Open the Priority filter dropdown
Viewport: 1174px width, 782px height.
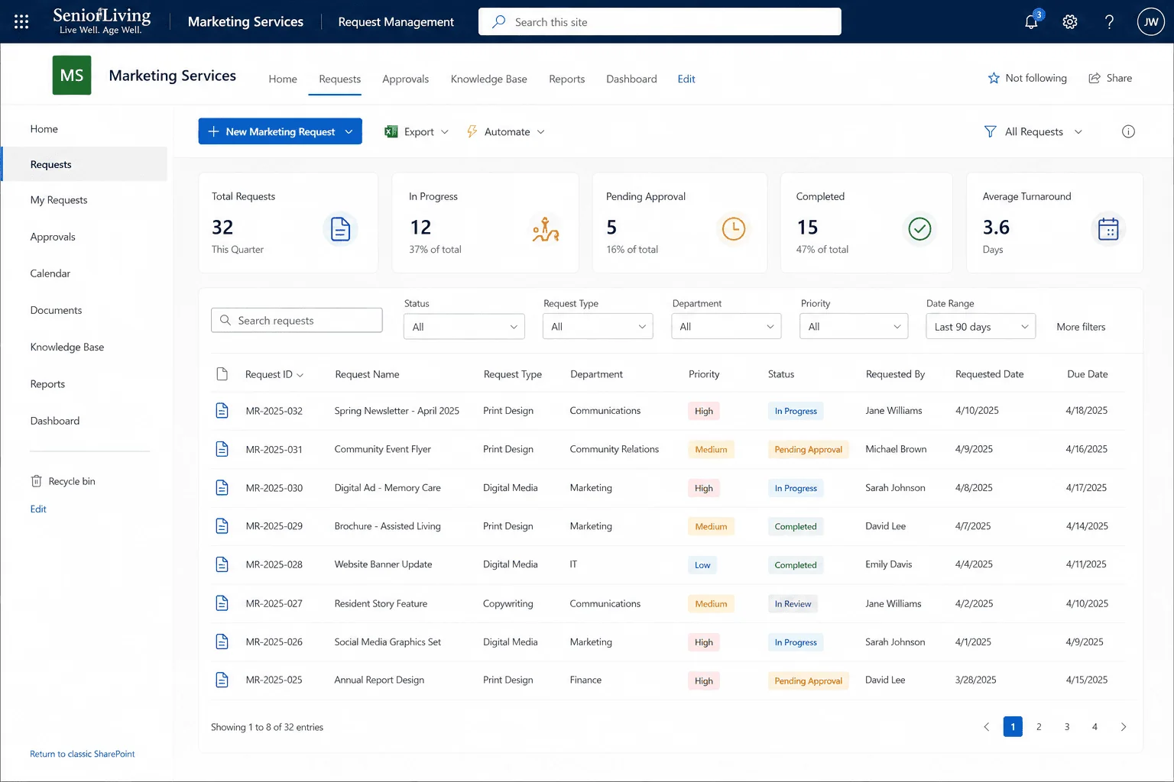(854, 327)
